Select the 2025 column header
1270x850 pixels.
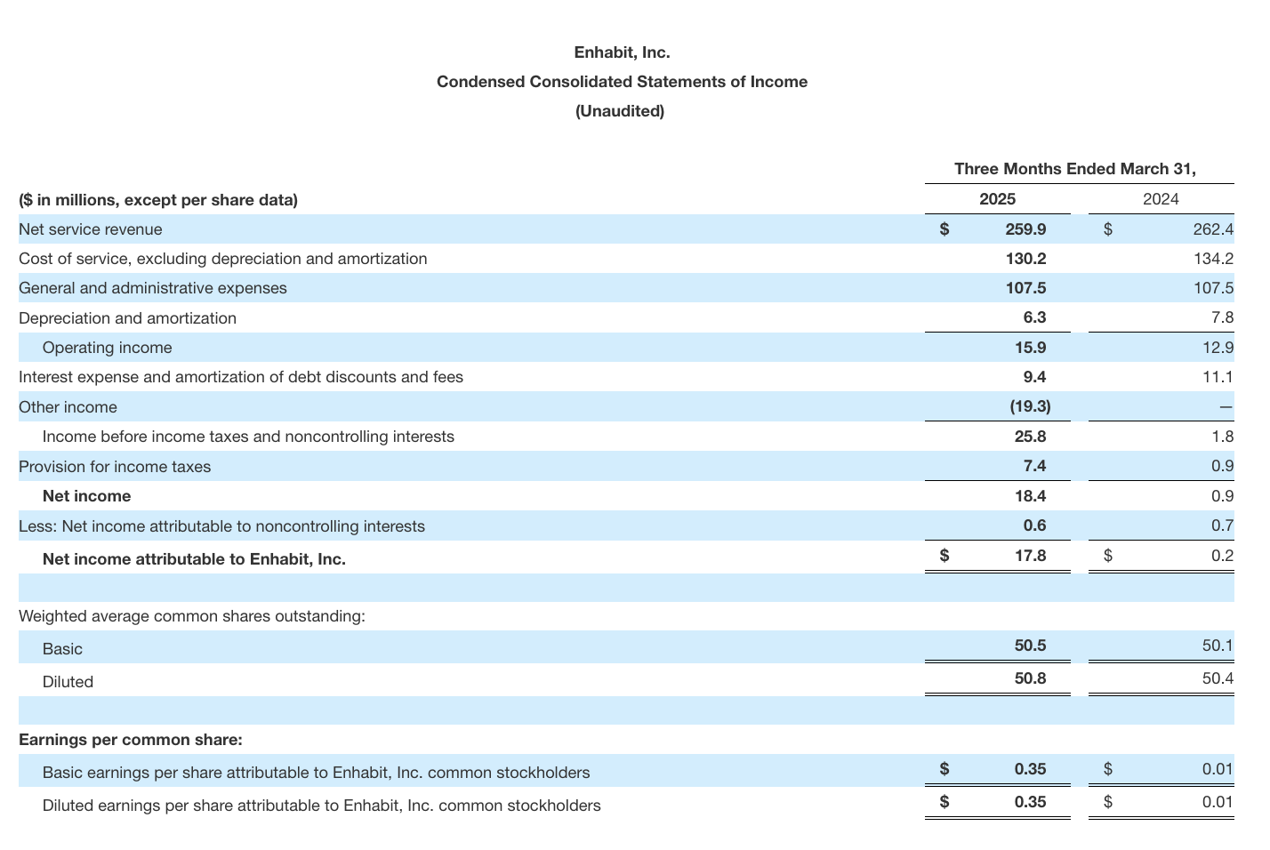tap(997, 199)
